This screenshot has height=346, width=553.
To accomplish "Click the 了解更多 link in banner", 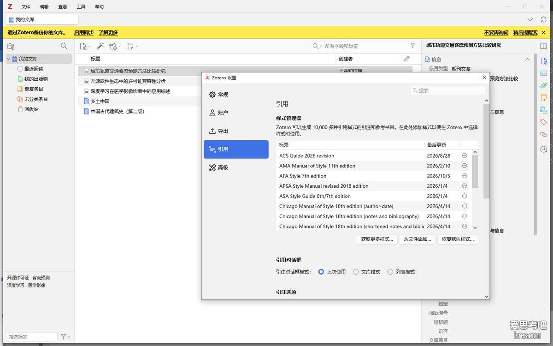I will tap(108, 32).
